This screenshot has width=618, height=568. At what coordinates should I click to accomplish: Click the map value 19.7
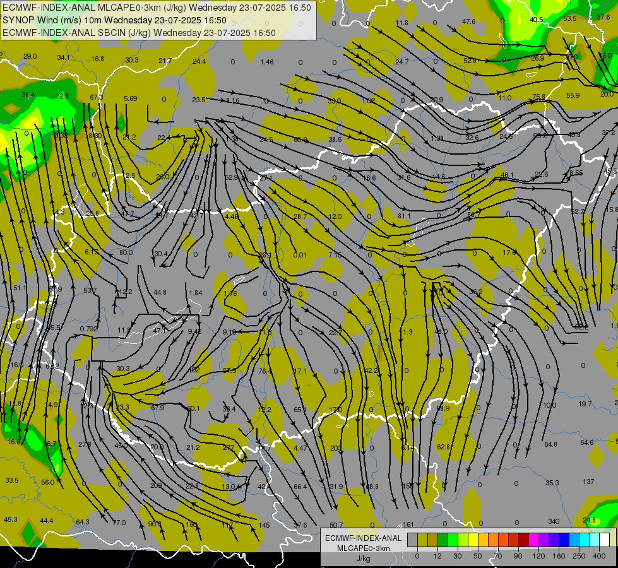585,404
